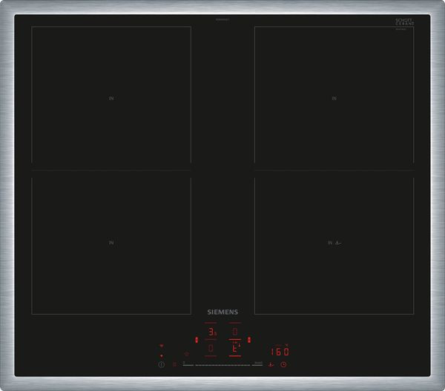Tap the red dot indicator below Wi-Fi

click(162, 355)
